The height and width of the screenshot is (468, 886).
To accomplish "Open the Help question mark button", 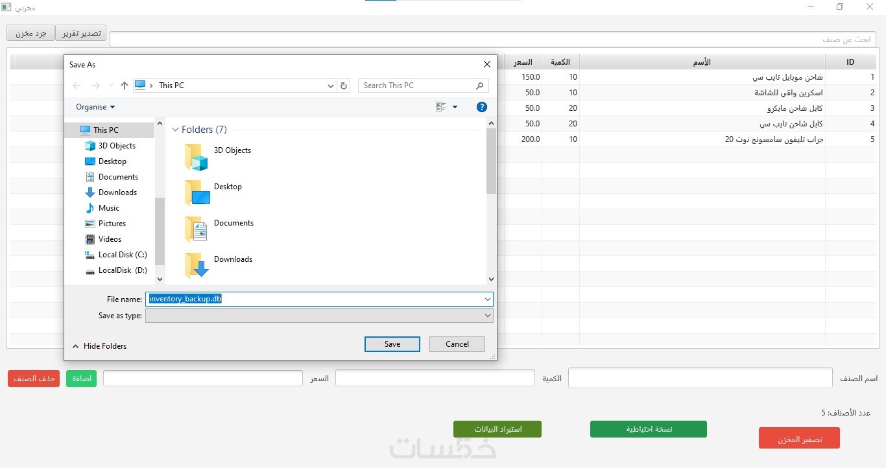I will point(481,107).
